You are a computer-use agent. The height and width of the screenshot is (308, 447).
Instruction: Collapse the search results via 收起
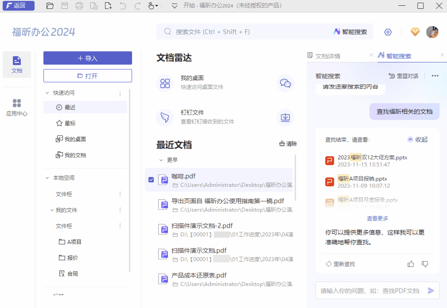tap(416, 139)
